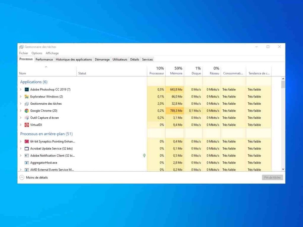303x227 pixels.
Task: Select the AggregatorHost.exe process icon
Action: (x=27, y=163)
